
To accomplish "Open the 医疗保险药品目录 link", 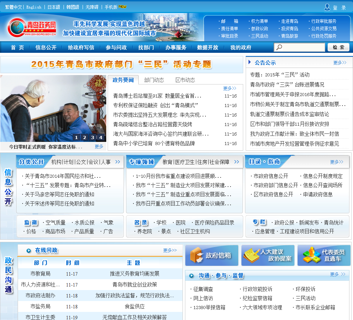I will click(214, 222).
